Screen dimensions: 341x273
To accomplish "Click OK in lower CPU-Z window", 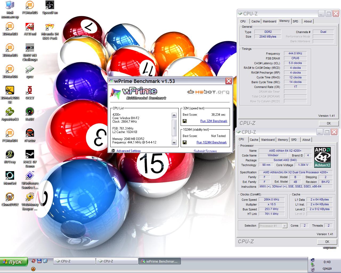I will (x=327, y=242).
